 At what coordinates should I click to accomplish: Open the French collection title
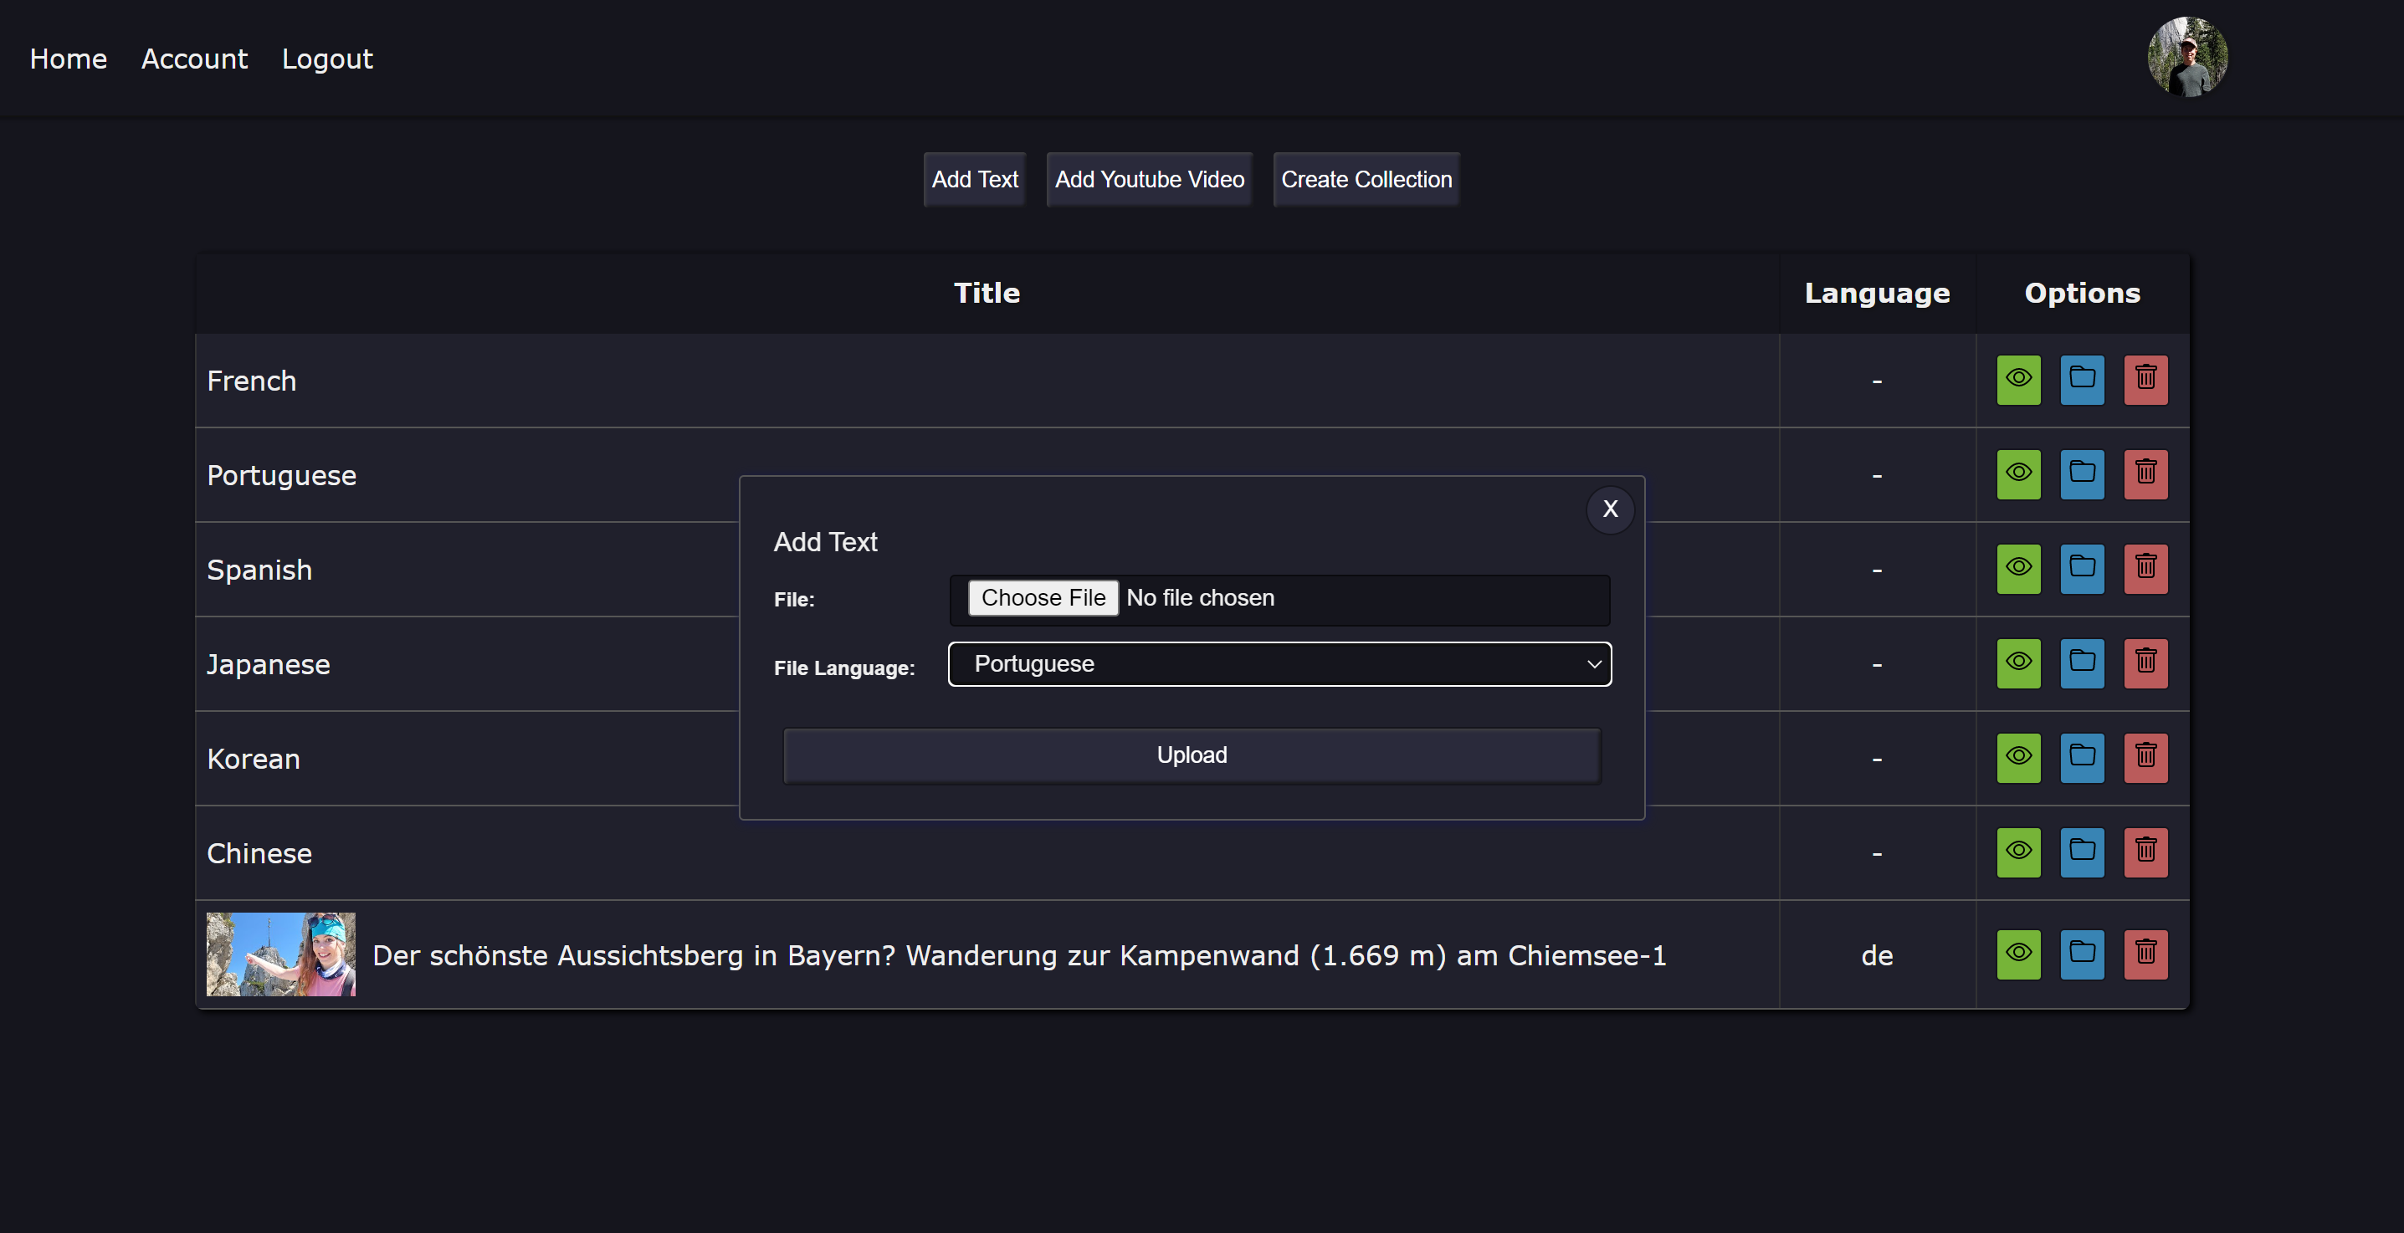point(251,381)
